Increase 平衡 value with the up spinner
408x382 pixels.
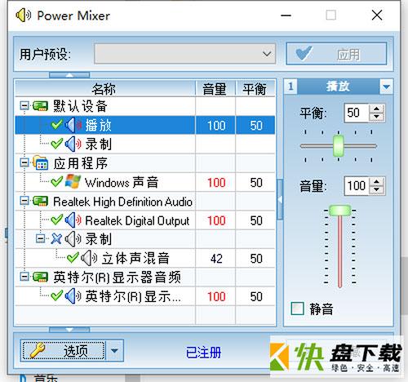376,109
